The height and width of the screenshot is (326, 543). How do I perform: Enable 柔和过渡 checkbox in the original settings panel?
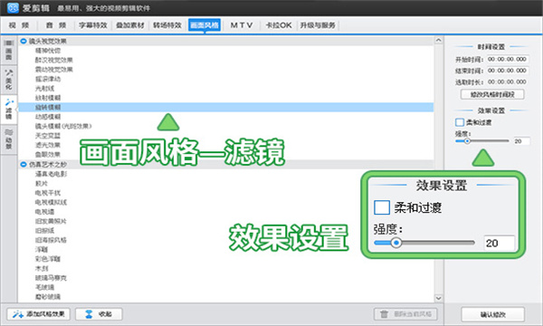[x=460, y=122]
